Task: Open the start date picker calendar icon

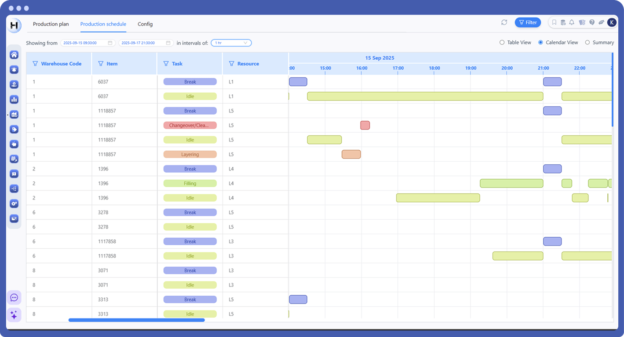Action: coord(110,43)
